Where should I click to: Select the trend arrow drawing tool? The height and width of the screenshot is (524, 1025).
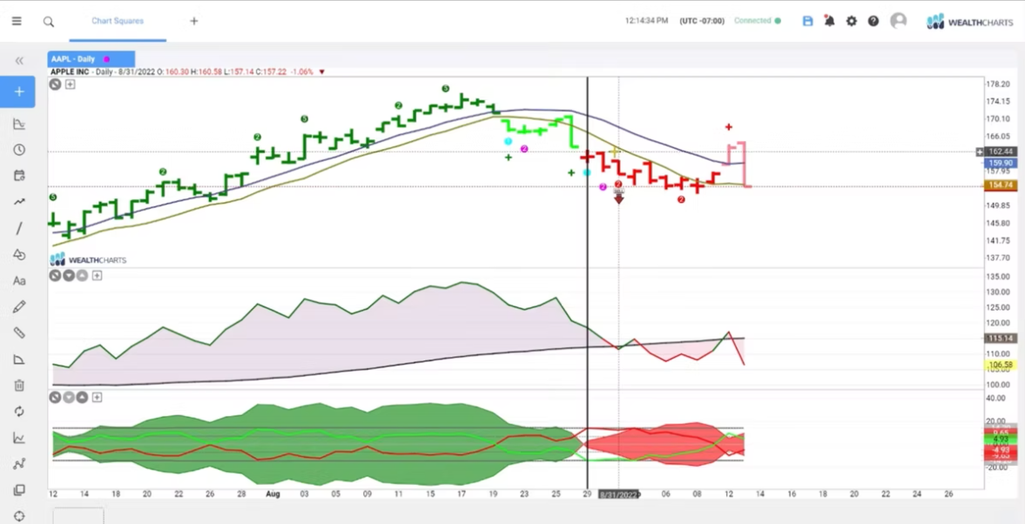pos(19,202)
